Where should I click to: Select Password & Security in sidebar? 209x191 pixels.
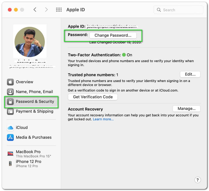coord(31,102)
